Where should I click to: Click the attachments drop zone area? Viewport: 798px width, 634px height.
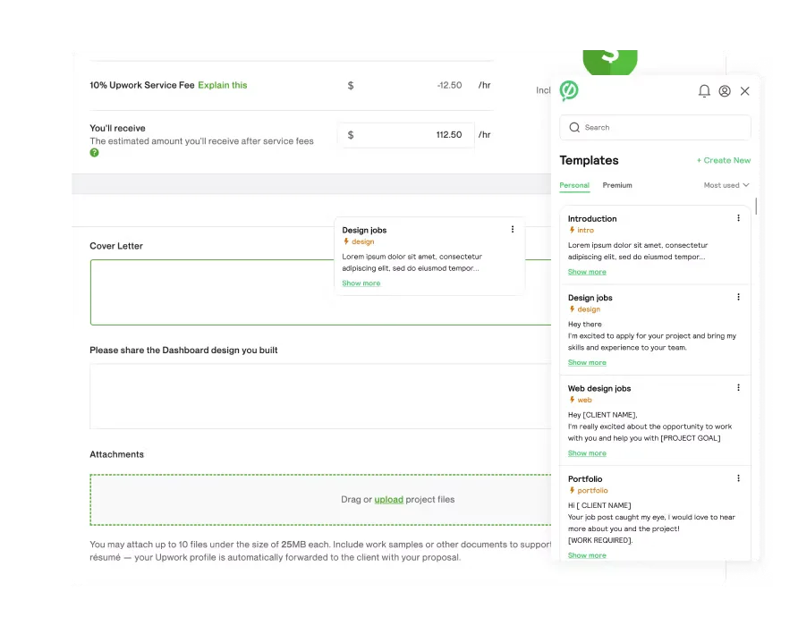coord(320,500)
